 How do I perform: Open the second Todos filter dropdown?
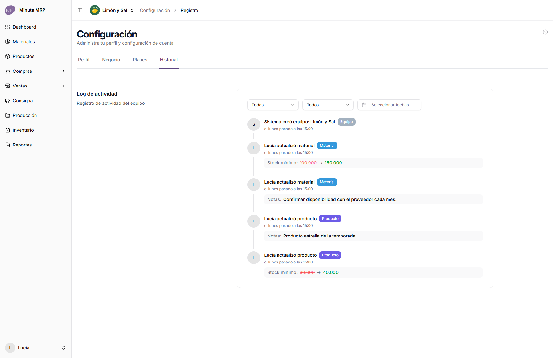[328, 105]
